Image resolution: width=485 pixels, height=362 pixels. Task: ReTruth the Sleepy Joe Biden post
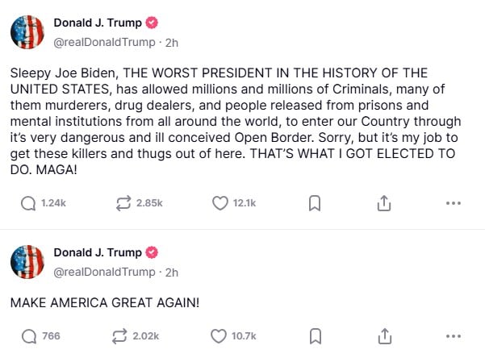[123, 203]
